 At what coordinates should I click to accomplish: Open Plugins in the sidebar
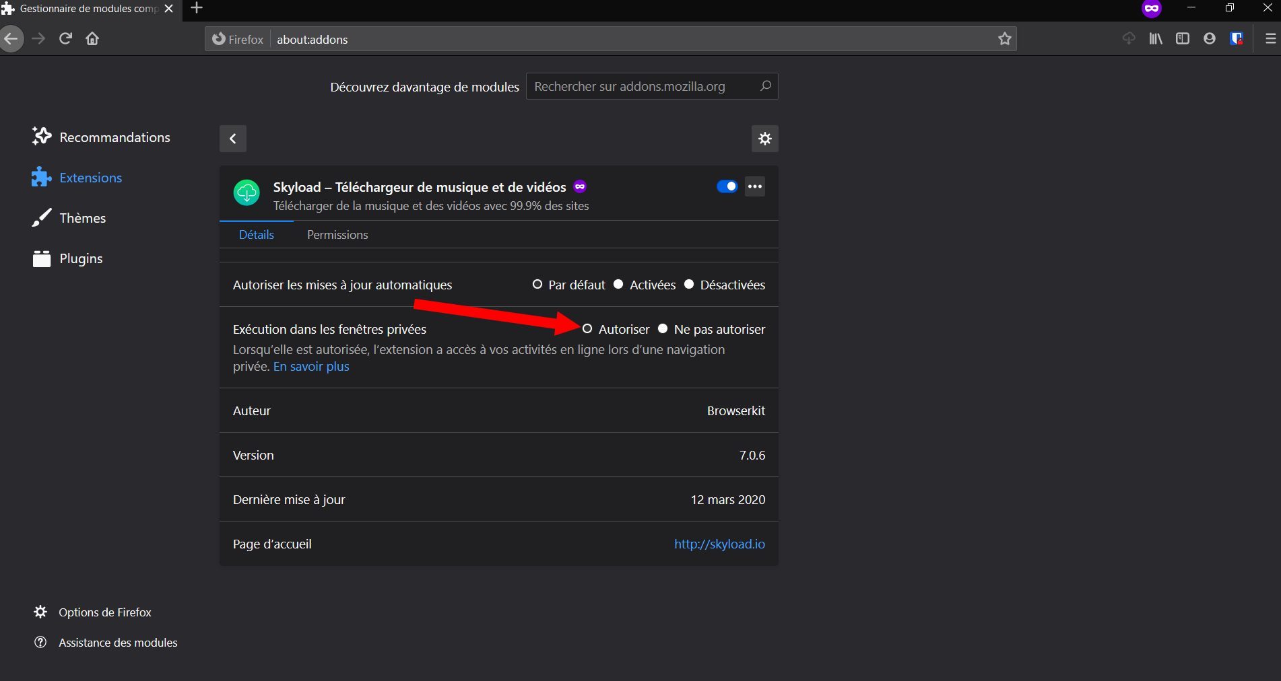click(67, 258)
